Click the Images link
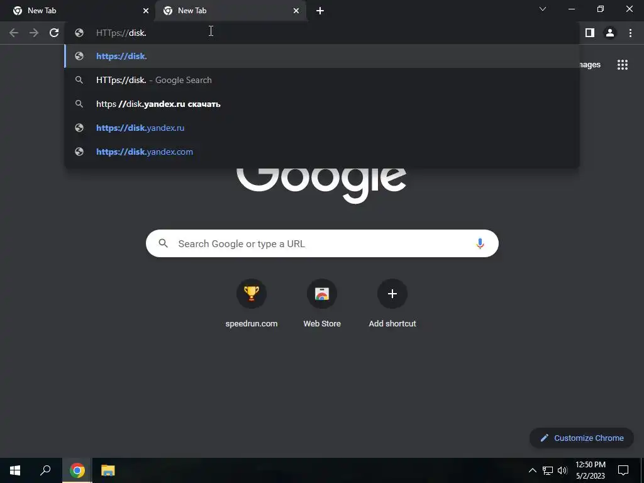644x483 pixels. [590, 65]
